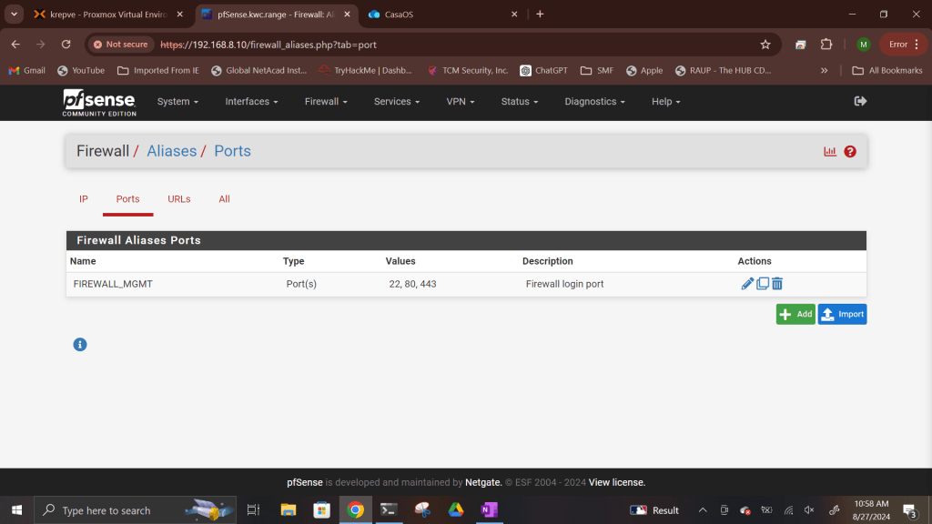
Task: Open the red help question icon
Action: click(850, 152)
